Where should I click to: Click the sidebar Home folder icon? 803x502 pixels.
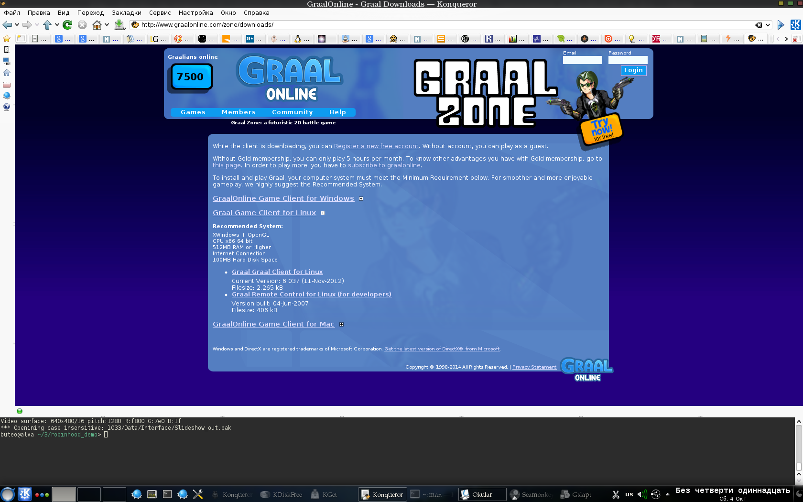[x=7, y=73]
